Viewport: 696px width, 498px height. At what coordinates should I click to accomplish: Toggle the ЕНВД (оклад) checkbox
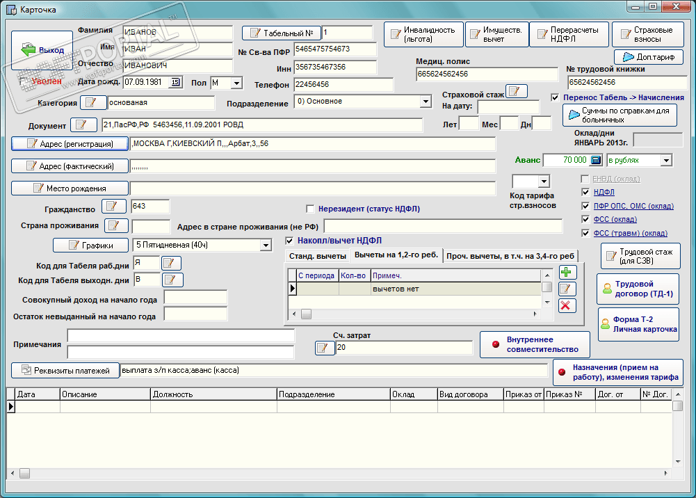click(585, 179)
